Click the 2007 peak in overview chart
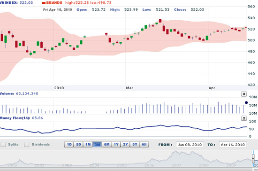Screen dimensions: 258x171 tap(176, 152)
